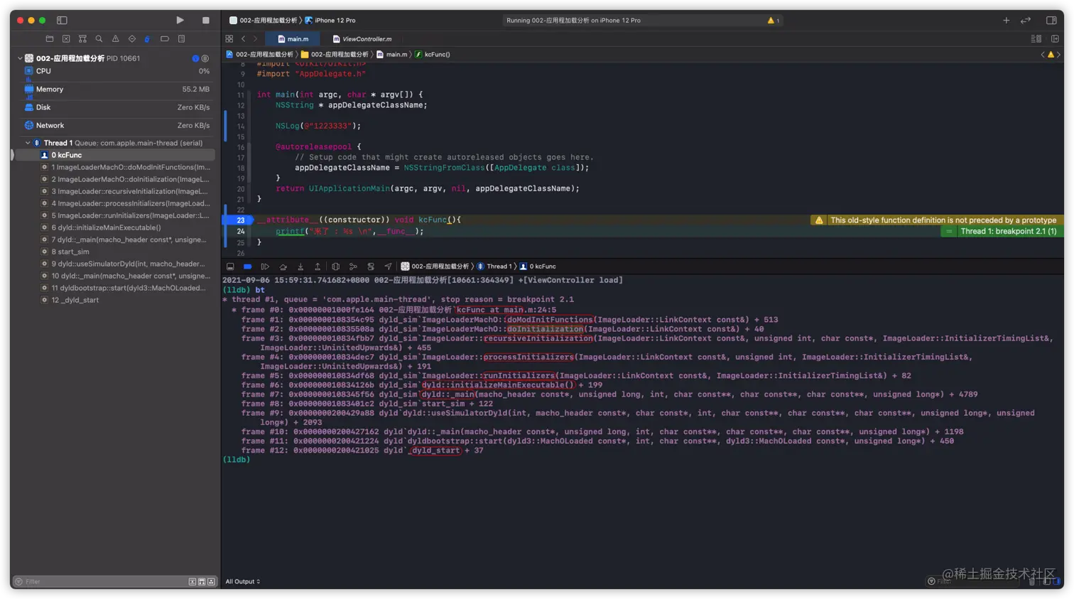1074x599 pixels.
Task: Deactivate breakpoints in debug bar
Action: coord(247,266)
